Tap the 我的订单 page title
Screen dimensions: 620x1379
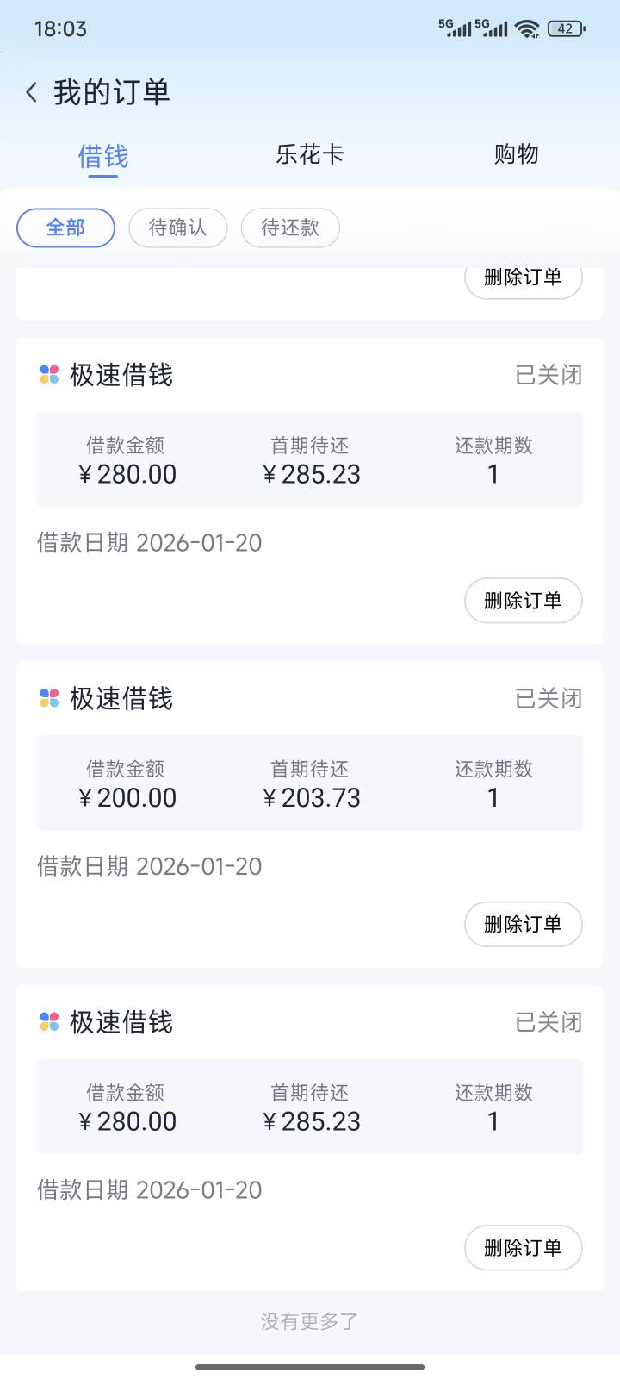tap(112, 92)
